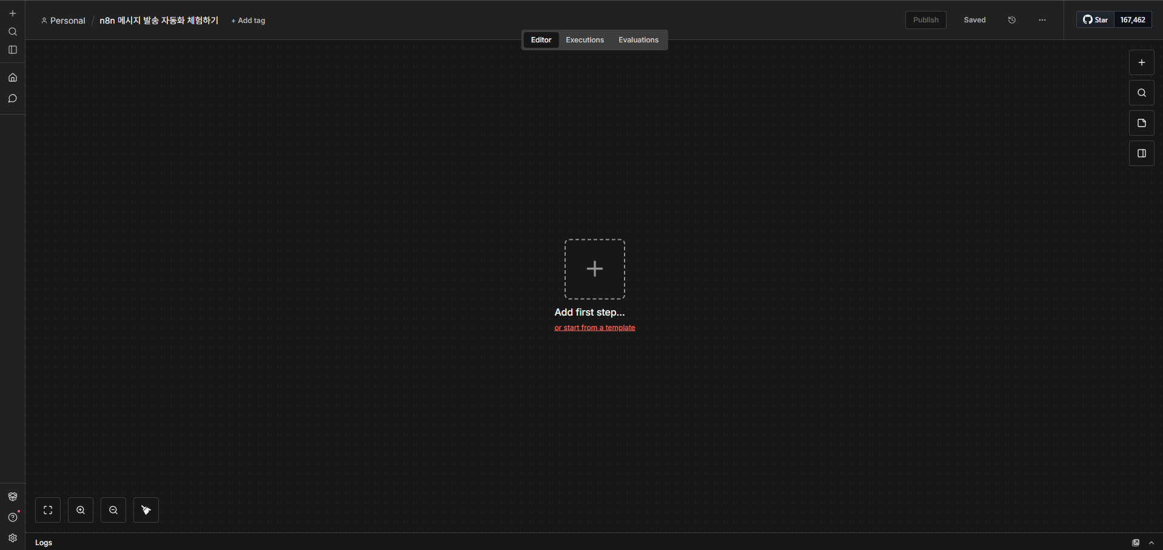Click the tidy up nodes icon
Screen dimensions: 1163x550
pos(146,510)
